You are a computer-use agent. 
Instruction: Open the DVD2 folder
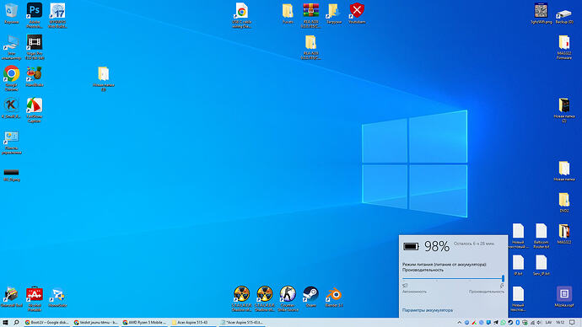coord(563,202)
